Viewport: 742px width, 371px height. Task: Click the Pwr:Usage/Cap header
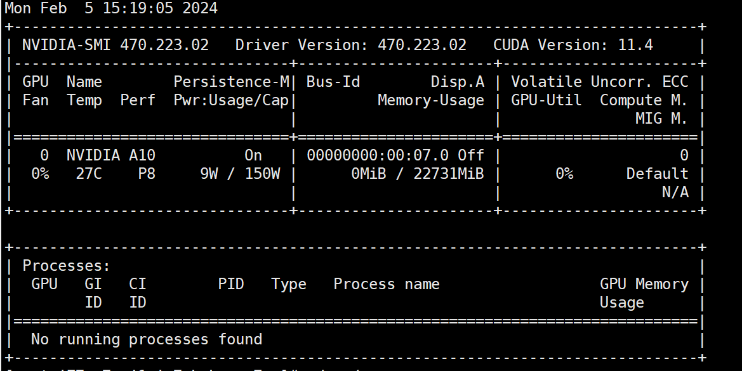point(232,100)
